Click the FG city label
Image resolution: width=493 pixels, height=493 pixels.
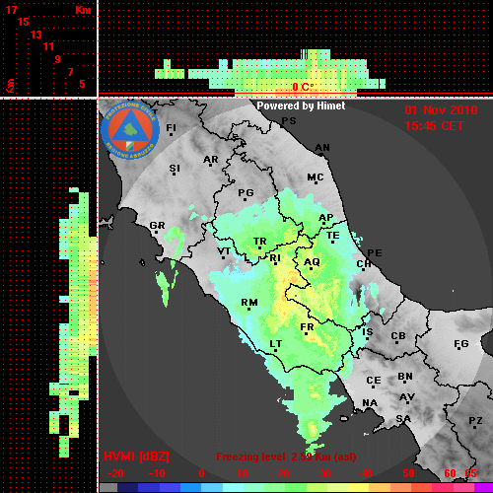tap(461, 344)
